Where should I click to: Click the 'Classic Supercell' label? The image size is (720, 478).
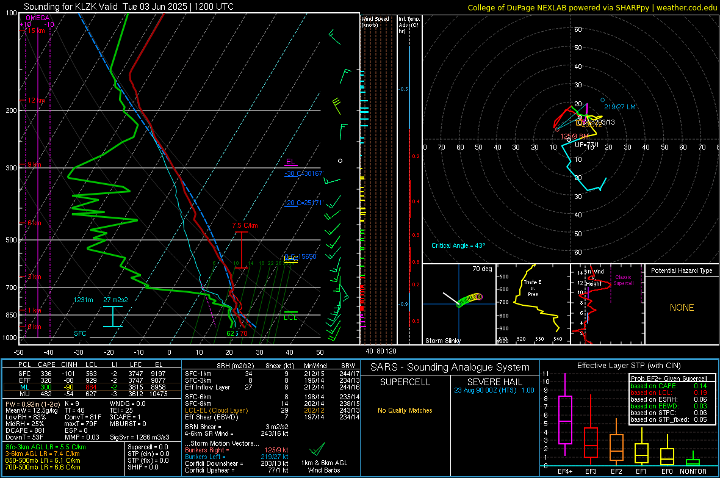[x=624, y=280]
